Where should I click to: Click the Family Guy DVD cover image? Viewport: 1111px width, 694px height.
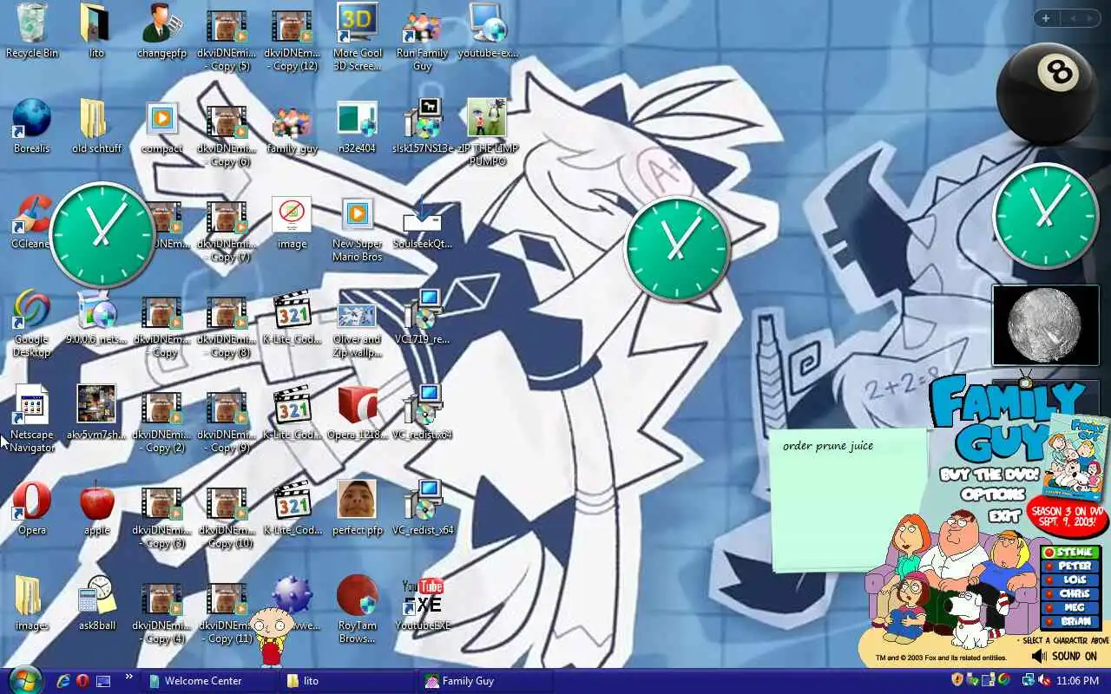[1076, 455]
